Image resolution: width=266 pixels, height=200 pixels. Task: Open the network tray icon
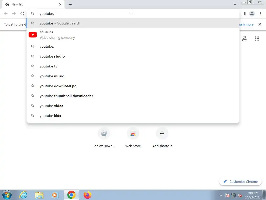pyautogui.click(x=234, y=195)
